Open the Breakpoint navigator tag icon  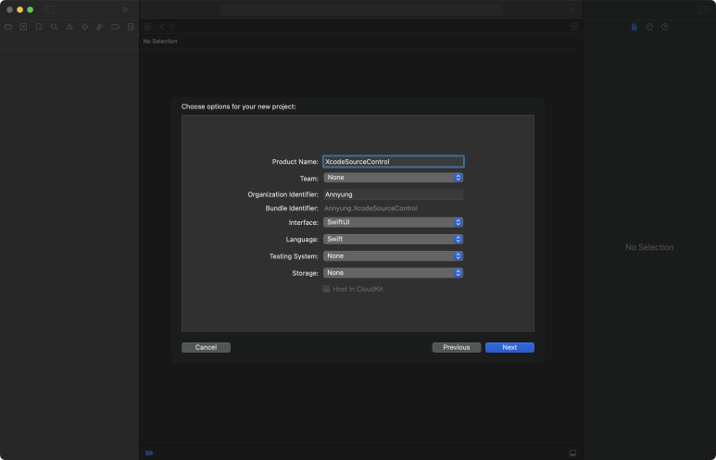(x=116, y=27)
